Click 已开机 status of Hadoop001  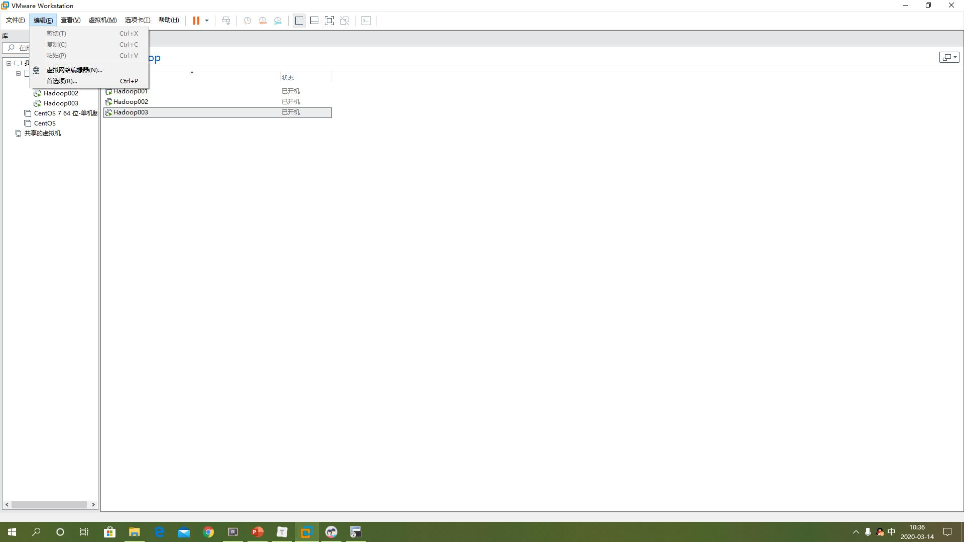(291, 91)
